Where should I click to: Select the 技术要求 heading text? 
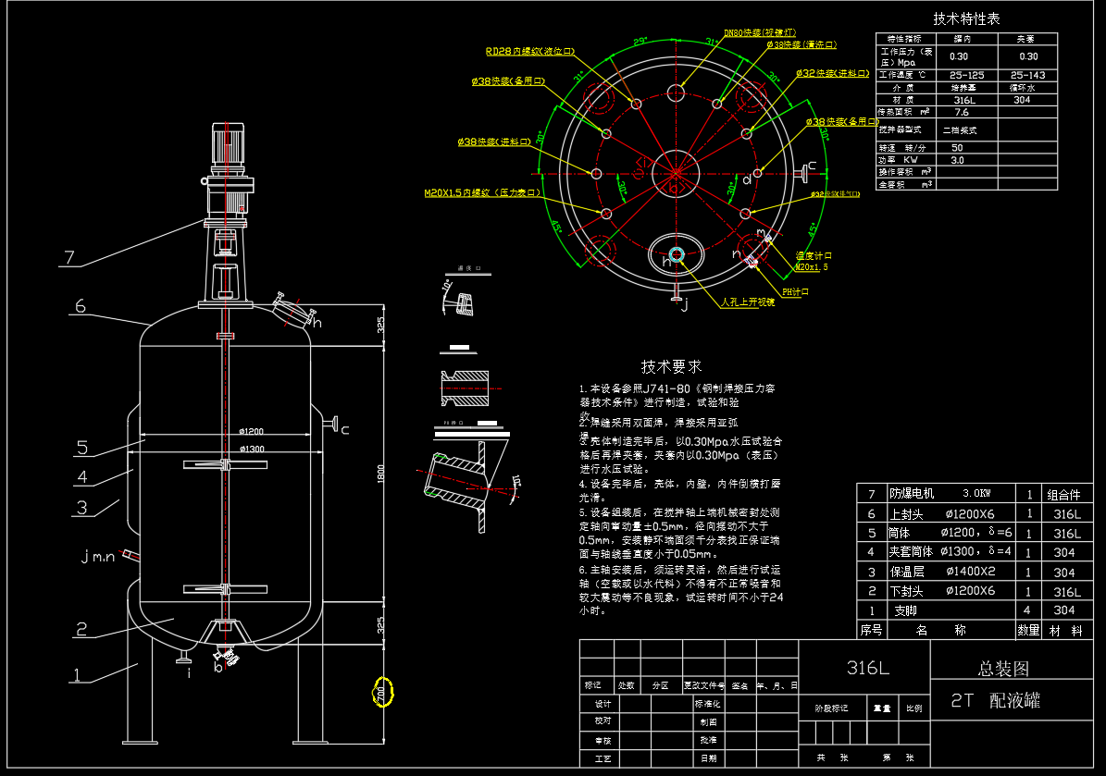pyautogui.click(x=671, y=367)
